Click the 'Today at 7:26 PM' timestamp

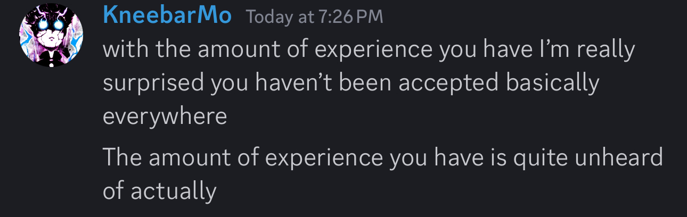pos(314,17)
